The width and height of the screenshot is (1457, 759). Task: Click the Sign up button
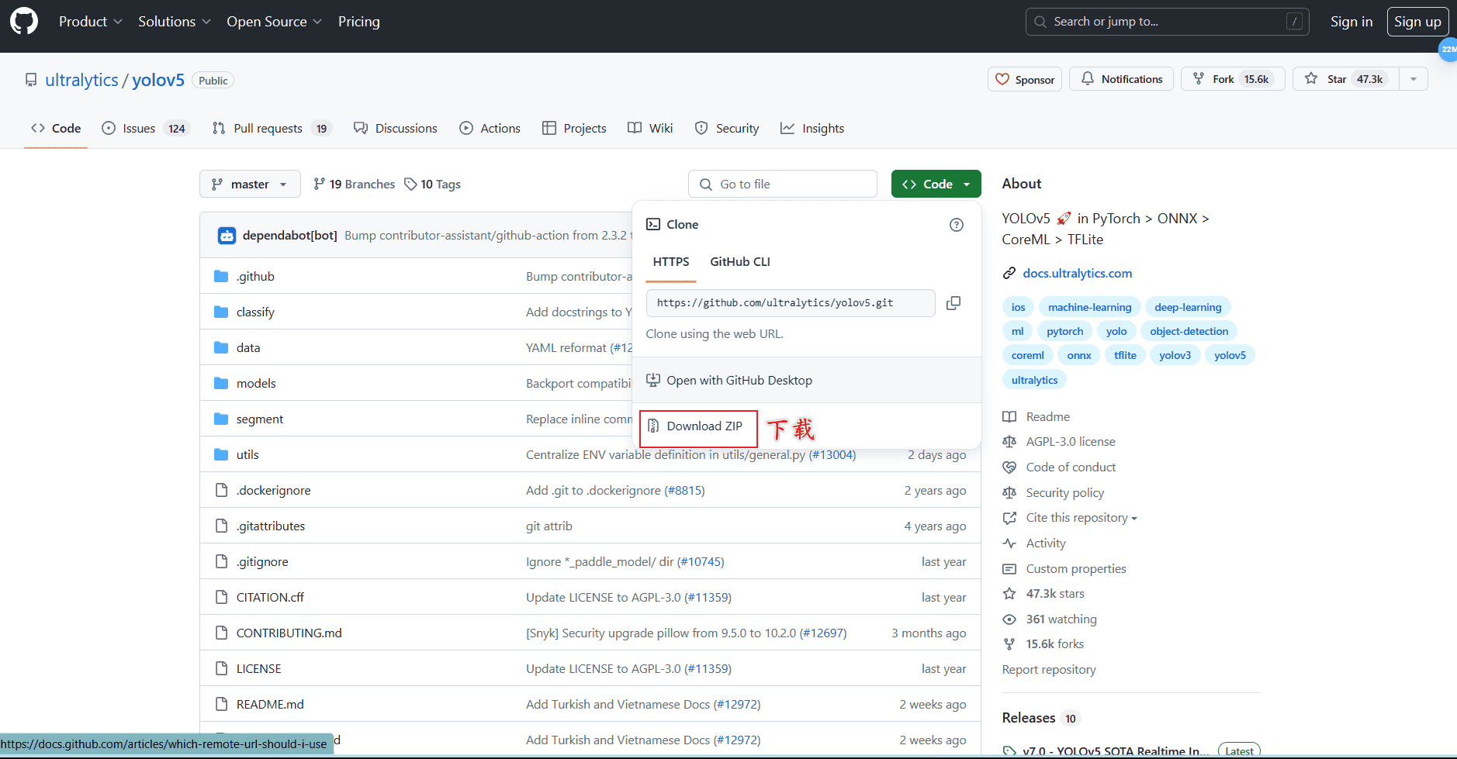coord(1417,22)
